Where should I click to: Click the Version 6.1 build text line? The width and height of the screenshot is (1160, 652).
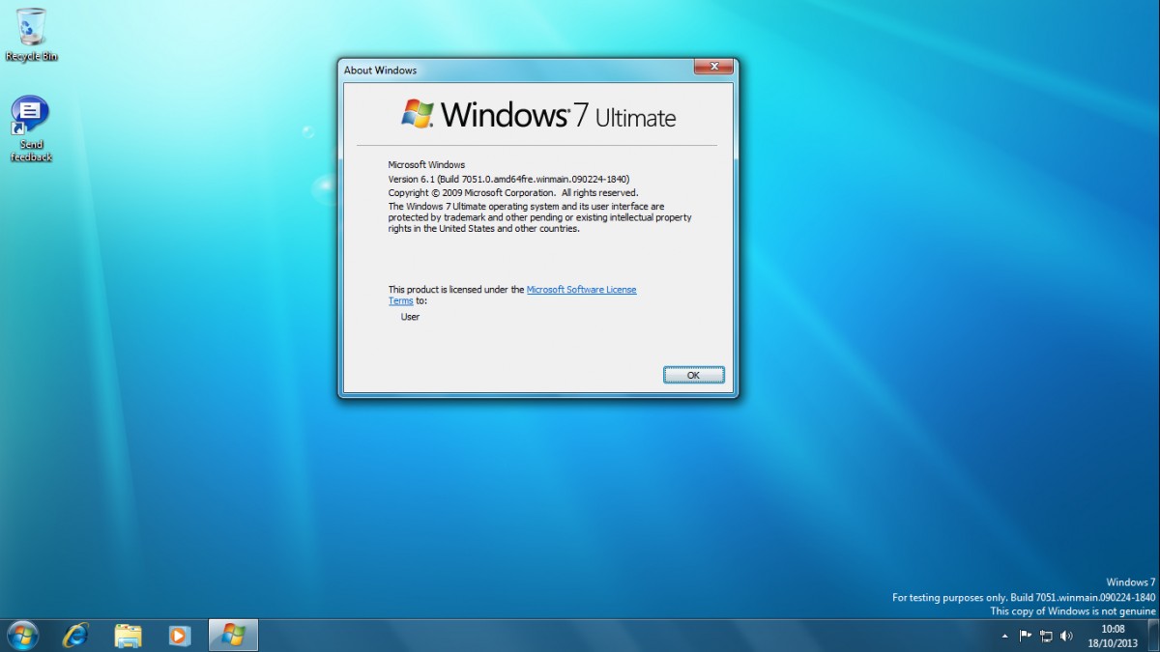(508, 179)
